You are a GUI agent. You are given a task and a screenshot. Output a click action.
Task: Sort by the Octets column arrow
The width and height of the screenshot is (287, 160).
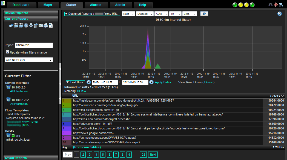point(282,96)
